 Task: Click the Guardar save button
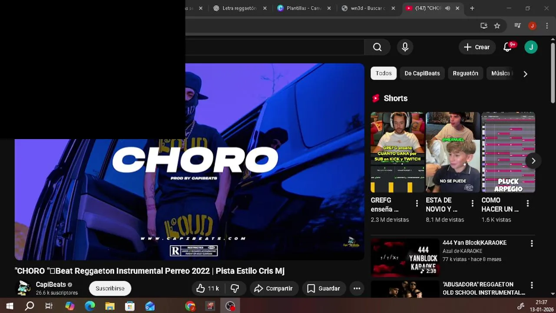324,288
